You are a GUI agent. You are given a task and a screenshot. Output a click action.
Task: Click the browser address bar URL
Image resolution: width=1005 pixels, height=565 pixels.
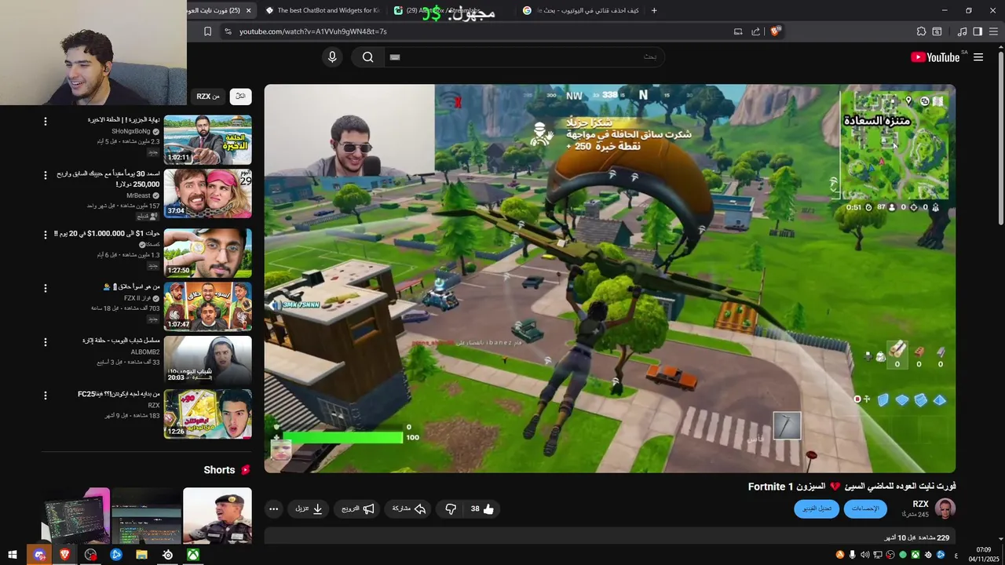[x=312, y=31]
